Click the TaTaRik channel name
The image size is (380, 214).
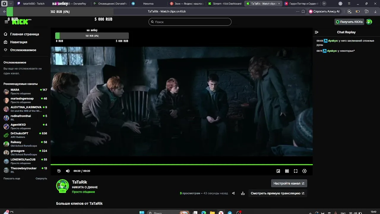pyautogui.click(x=80, y=182)
